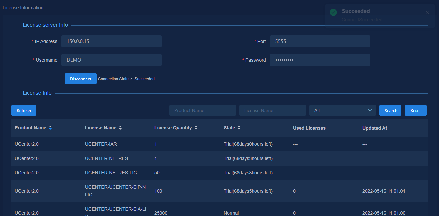Click the State column sort arrows icon

[239, 128]
